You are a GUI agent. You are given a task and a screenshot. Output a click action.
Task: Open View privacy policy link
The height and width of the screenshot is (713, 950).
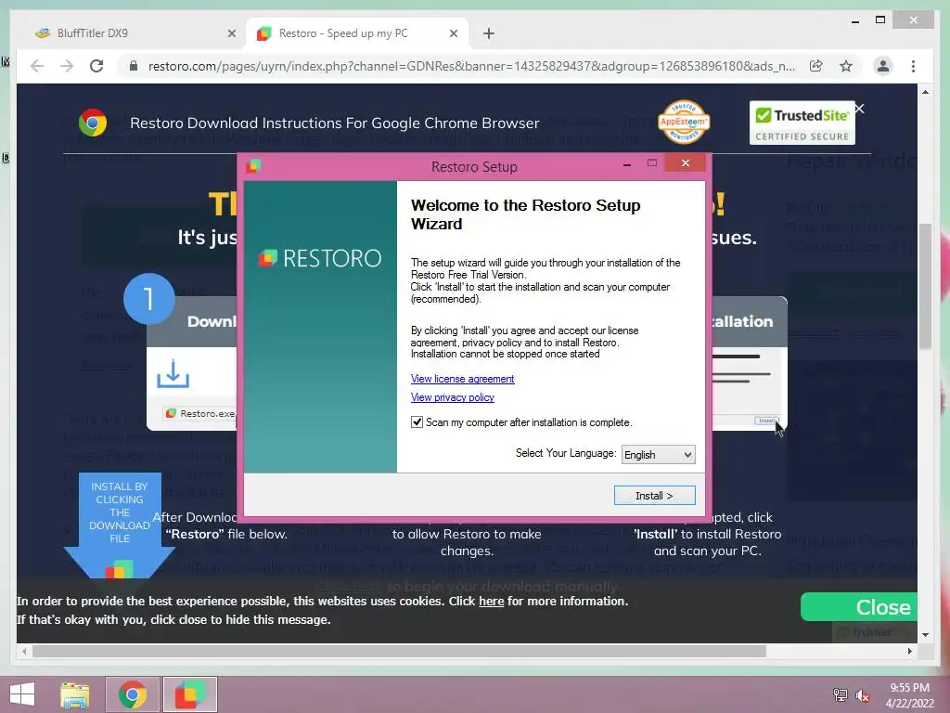pos(452,397)
